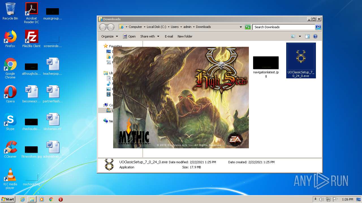Change view using the views icon

coord(293,36)
